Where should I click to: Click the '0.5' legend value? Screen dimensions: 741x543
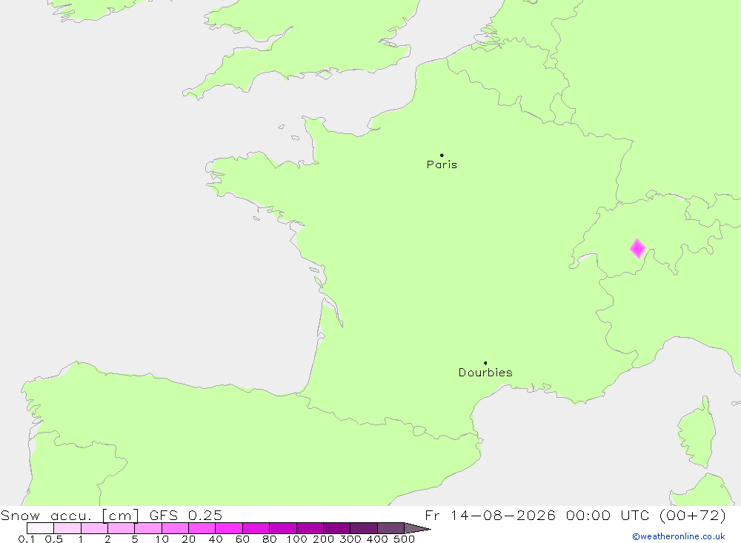click(x=54, y=539)
